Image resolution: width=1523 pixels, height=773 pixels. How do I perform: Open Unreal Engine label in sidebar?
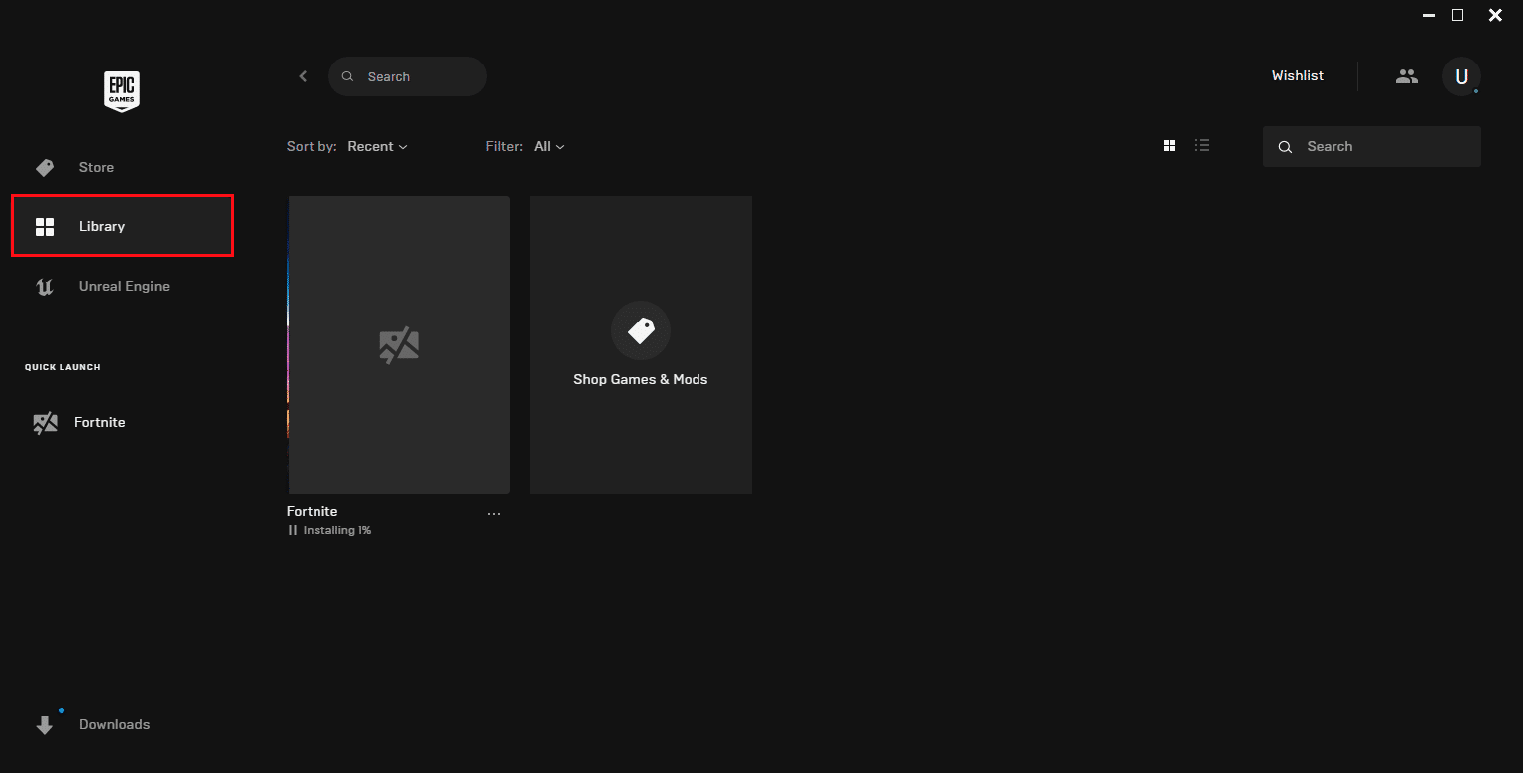point(124,286)
